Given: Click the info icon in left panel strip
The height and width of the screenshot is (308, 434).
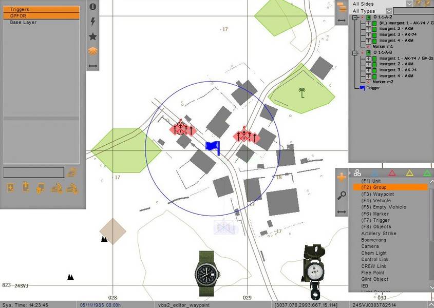Looking at the screenshot, I should 93,7.
